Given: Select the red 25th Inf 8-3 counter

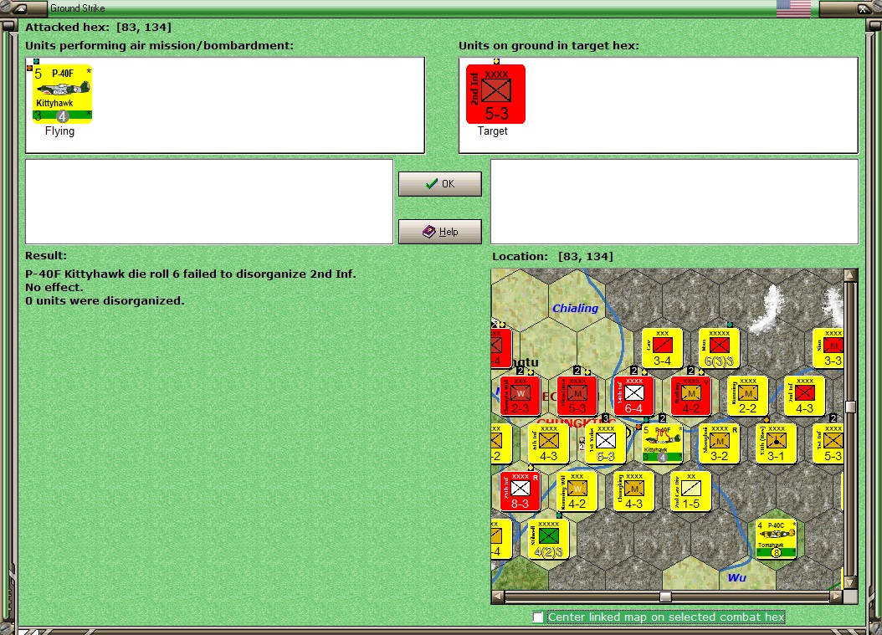Looking at the screenshot, I should (x=520, y=492).
